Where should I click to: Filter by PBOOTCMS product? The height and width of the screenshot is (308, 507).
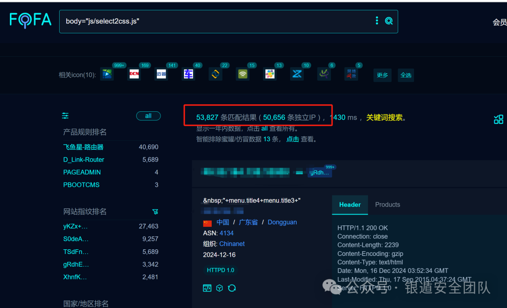click(x=81, y=185)
